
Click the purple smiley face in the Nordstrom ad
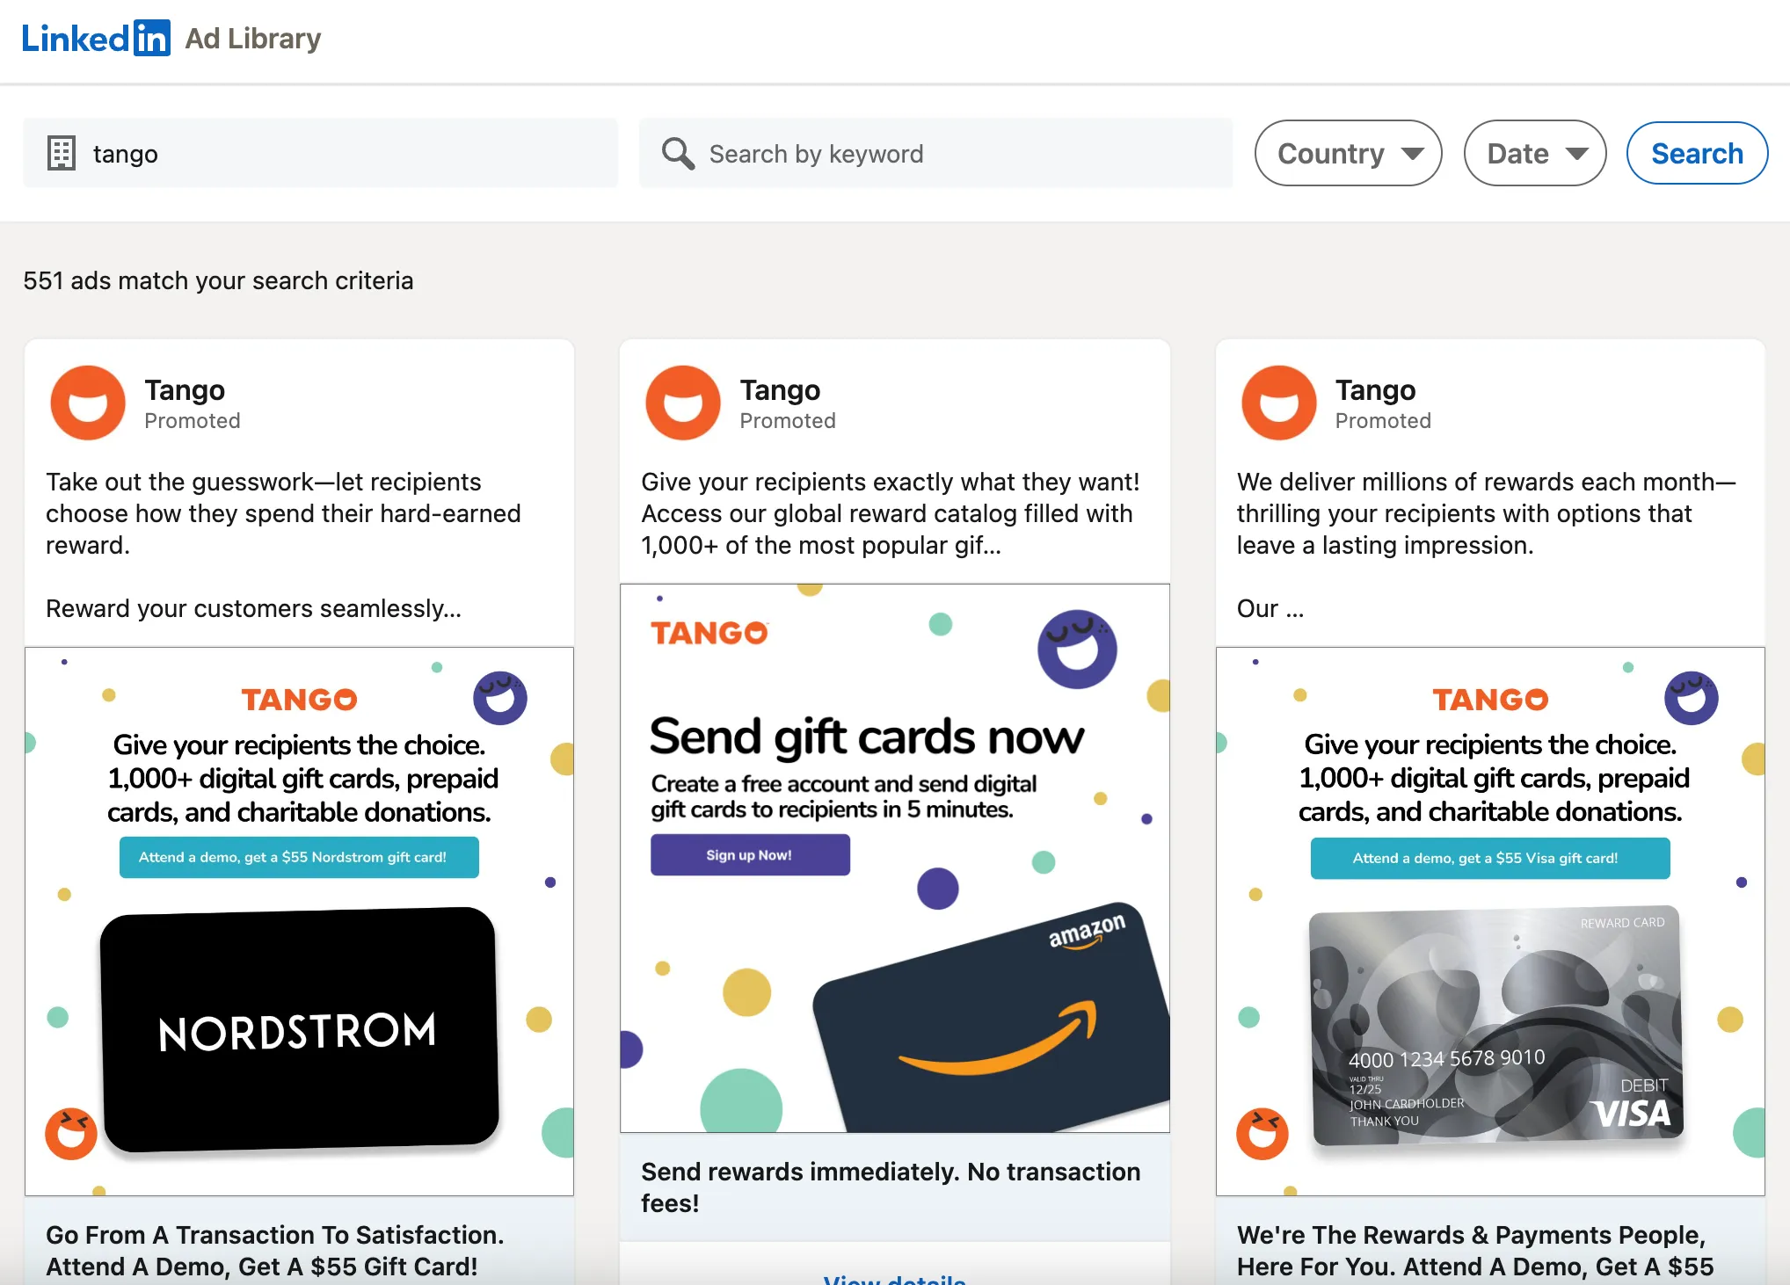[500, 698]
